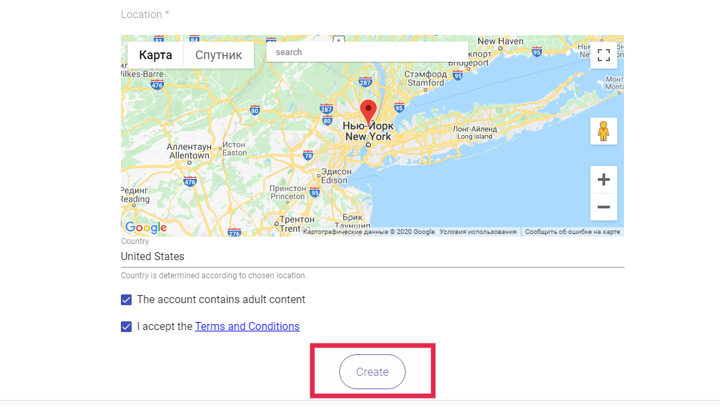Click the Create button
The height and width of the screenshot is (406, 720).
coord(372,372)
